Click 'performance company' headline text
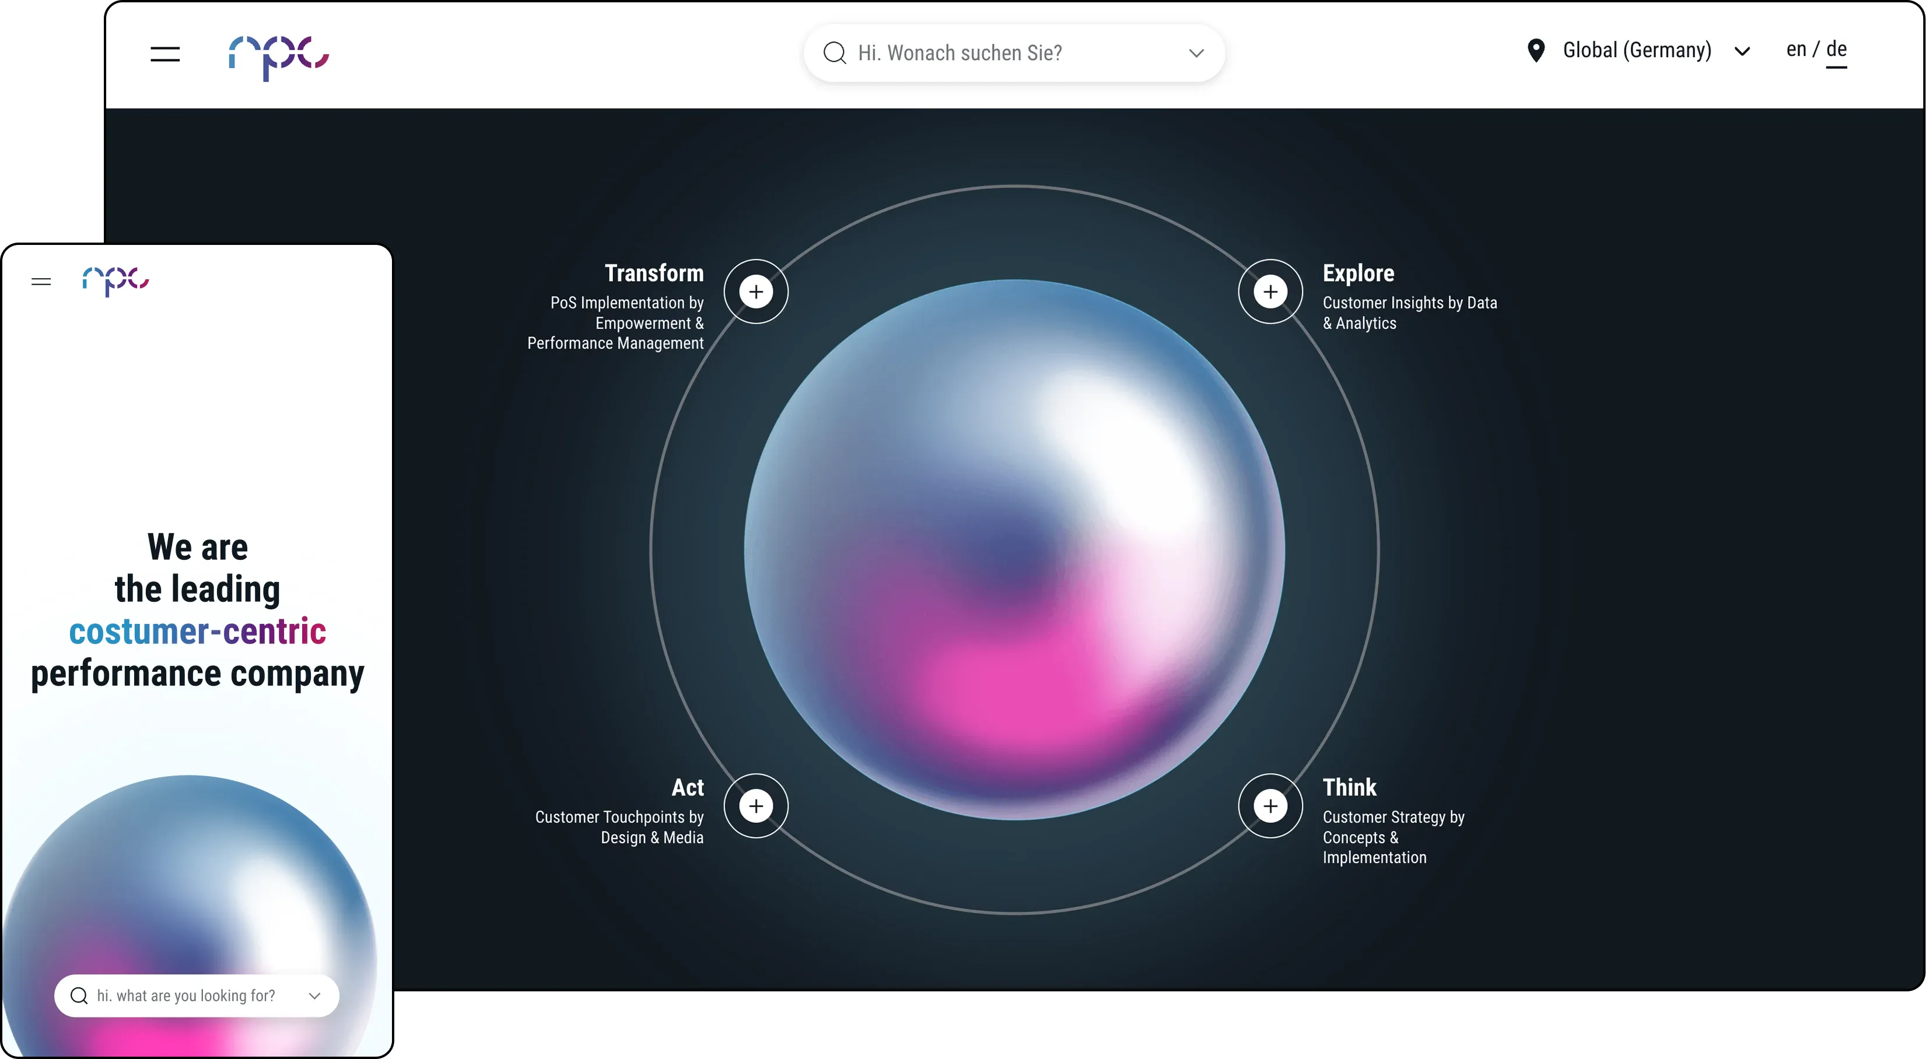The width and height of the screenshot is (1926, 1059). (197, 674)
